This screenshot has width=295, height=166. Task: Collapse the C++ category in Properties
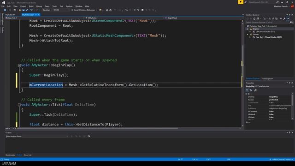246,94
